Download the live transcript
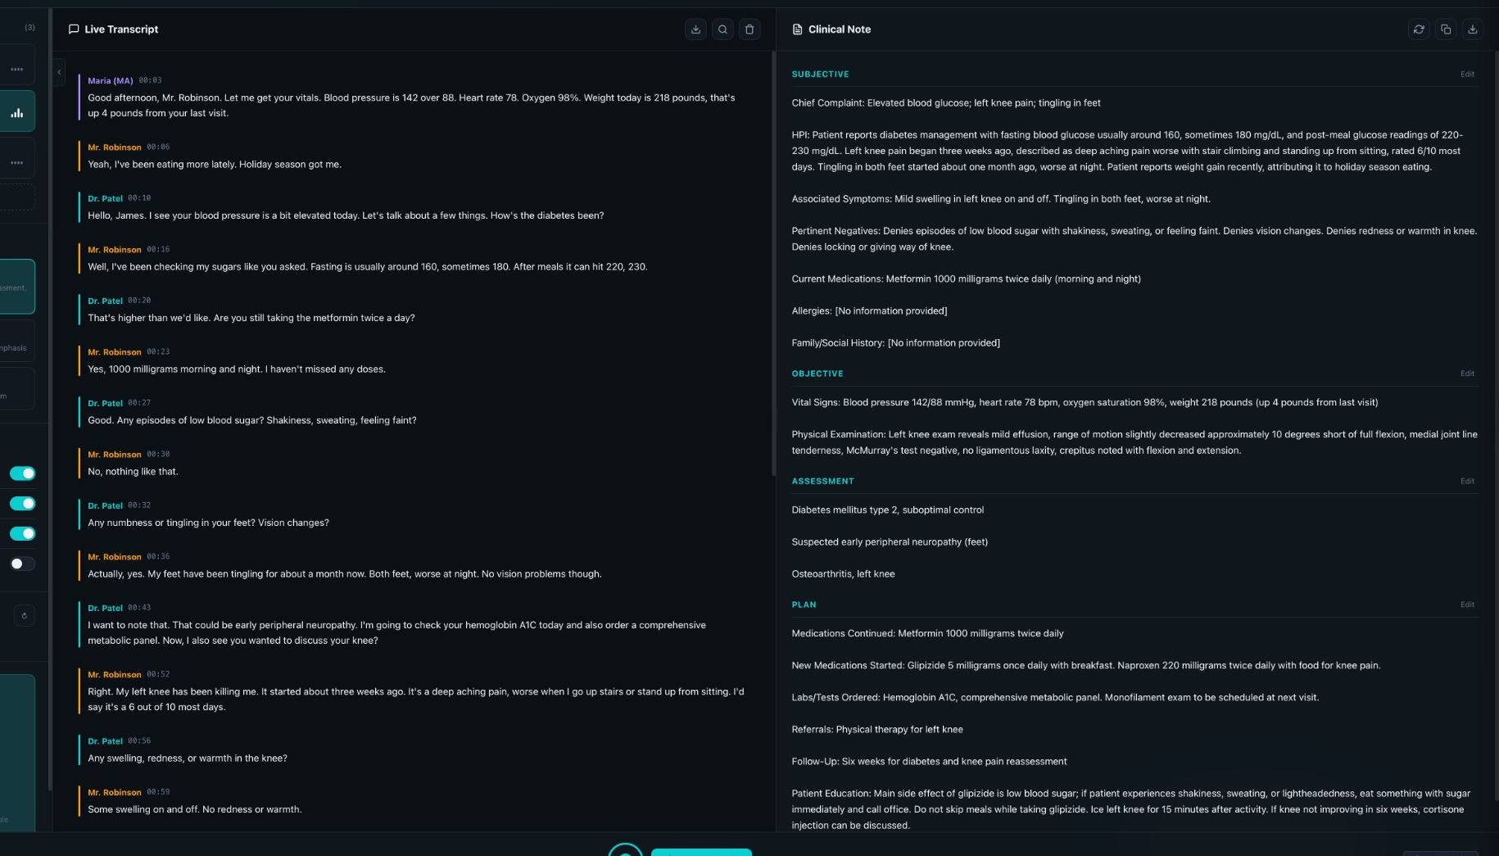 tap(695, 29)
